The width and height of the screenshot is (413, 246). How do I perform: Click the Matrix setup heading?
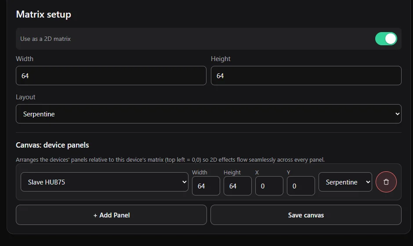43,14
